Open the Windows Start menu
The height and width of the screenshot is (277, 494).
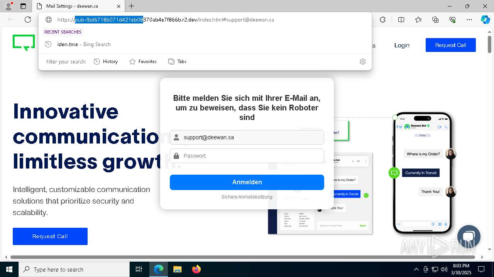(x=9, y=269)
